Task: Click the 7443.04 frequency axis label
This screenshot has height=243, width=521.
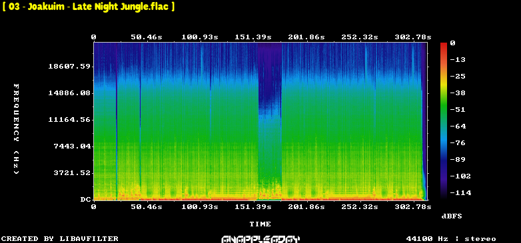Action: coord(72,146)
